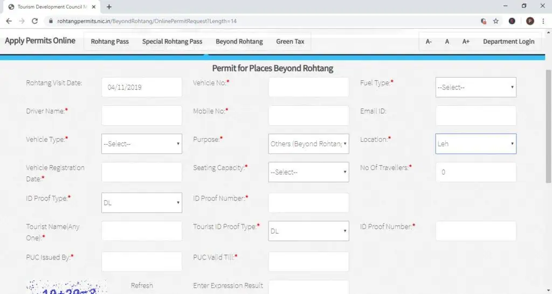Click the tourist's ID Proof Number field
552x294 pixels.
(475, 231)
